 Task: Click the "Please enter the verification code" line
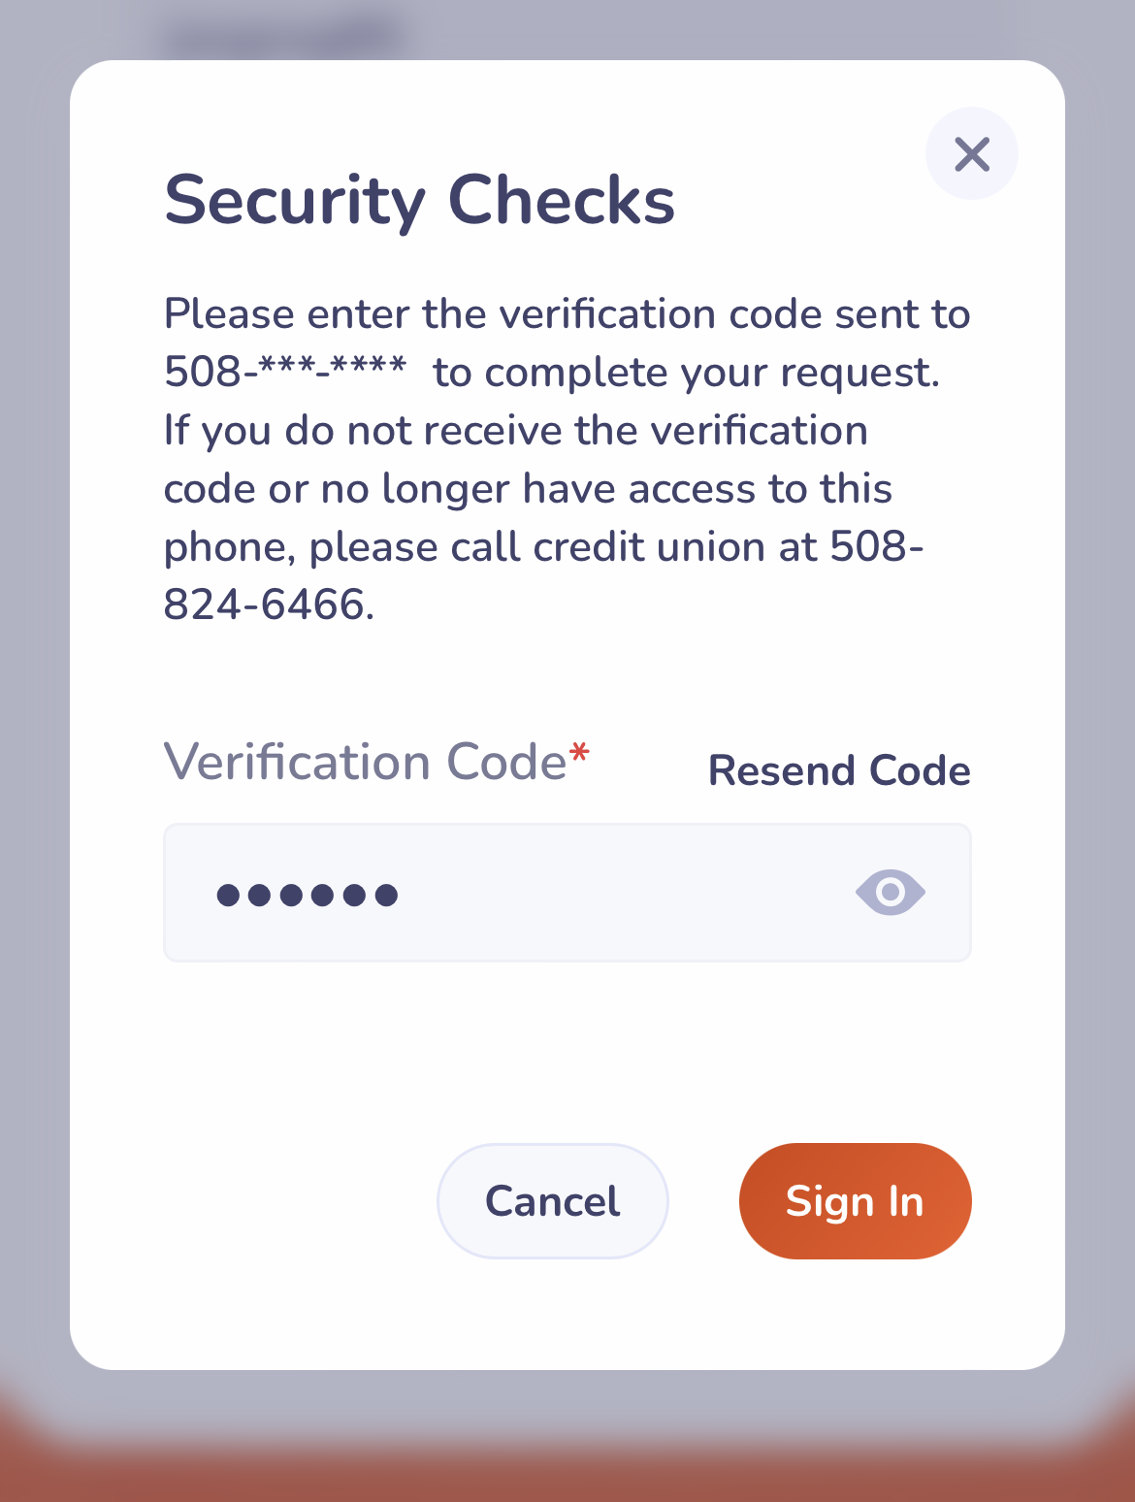tap(567, 314)
